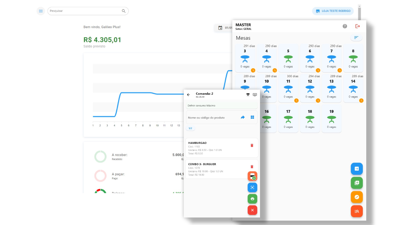Select table 6 card
This screenshot has height=225, width=400.
click(310, 58)
